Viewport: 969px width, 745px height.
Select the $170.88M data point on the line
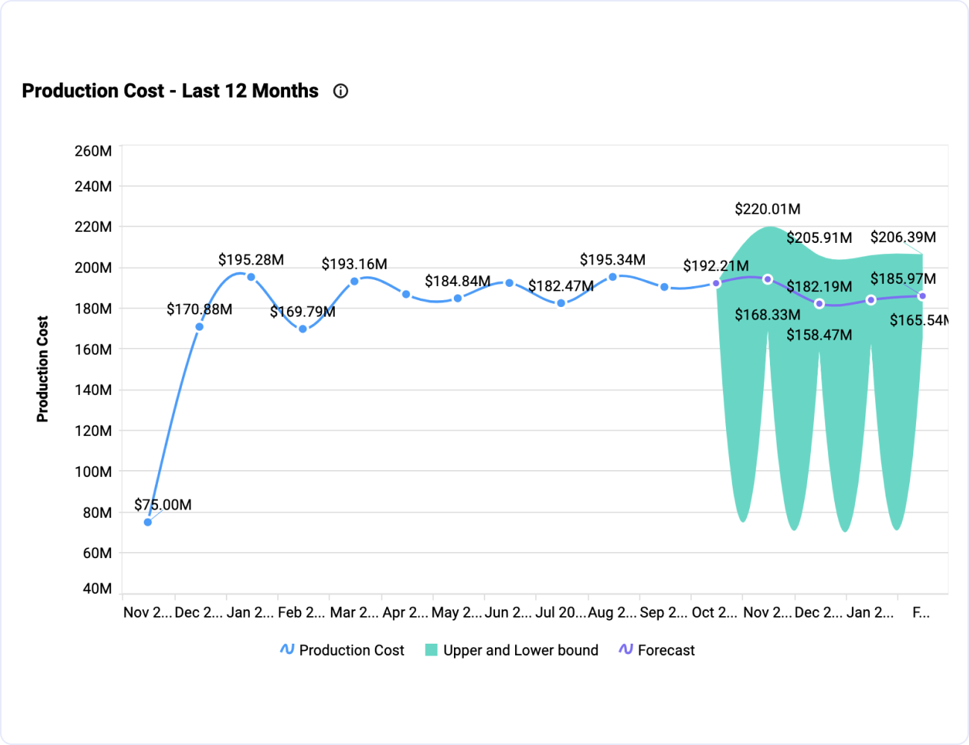coord(199,327)
